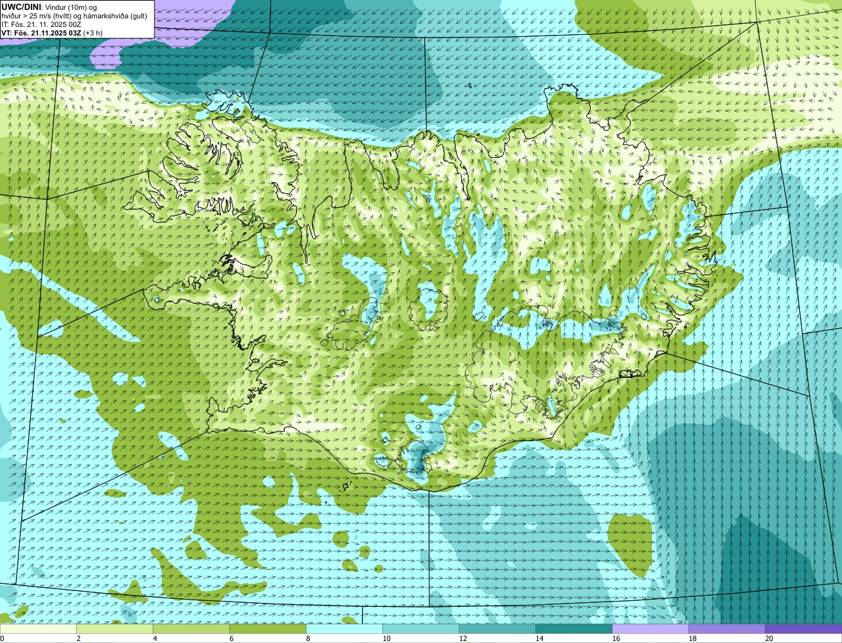Viewport: 842px width, 643px height.
Task: Click the '6' label on the colour scale
Action: pyautogui.click(x=231, y=638)
